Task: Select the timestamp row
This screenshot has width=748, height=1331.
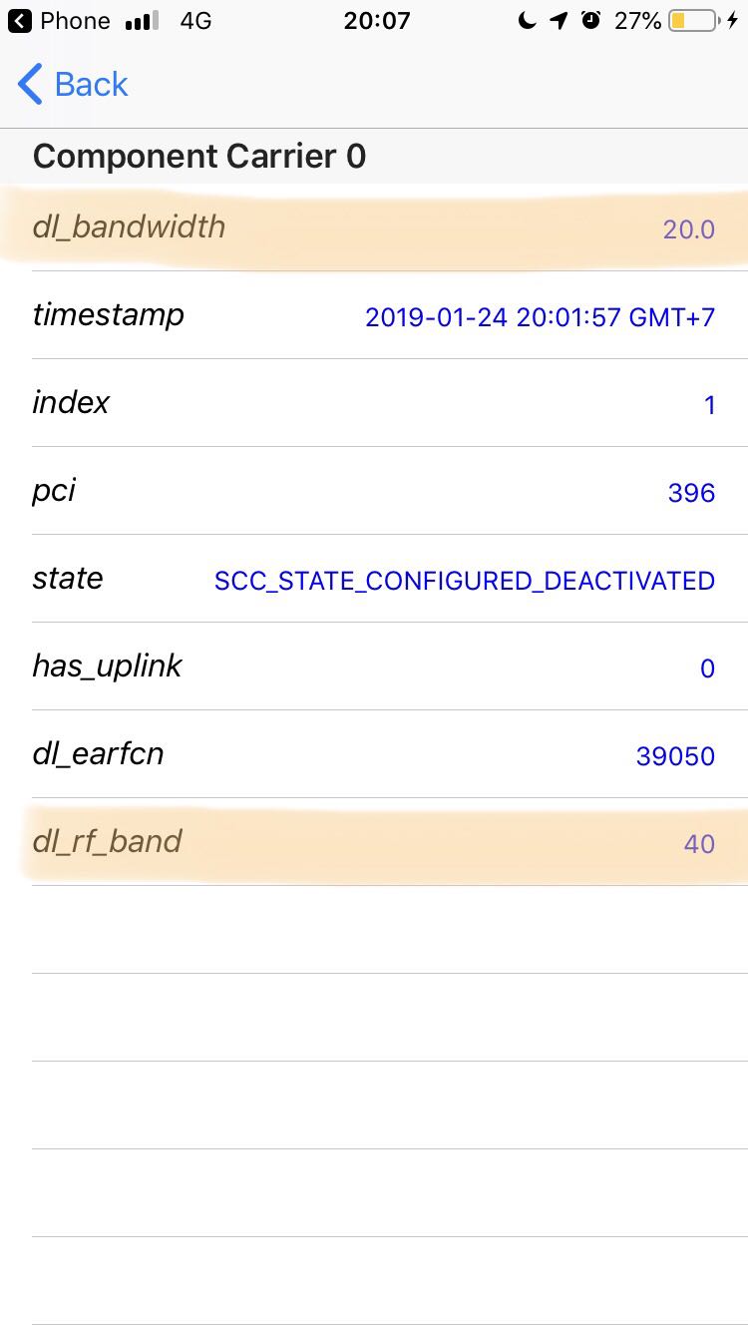Action: point(374,315)
